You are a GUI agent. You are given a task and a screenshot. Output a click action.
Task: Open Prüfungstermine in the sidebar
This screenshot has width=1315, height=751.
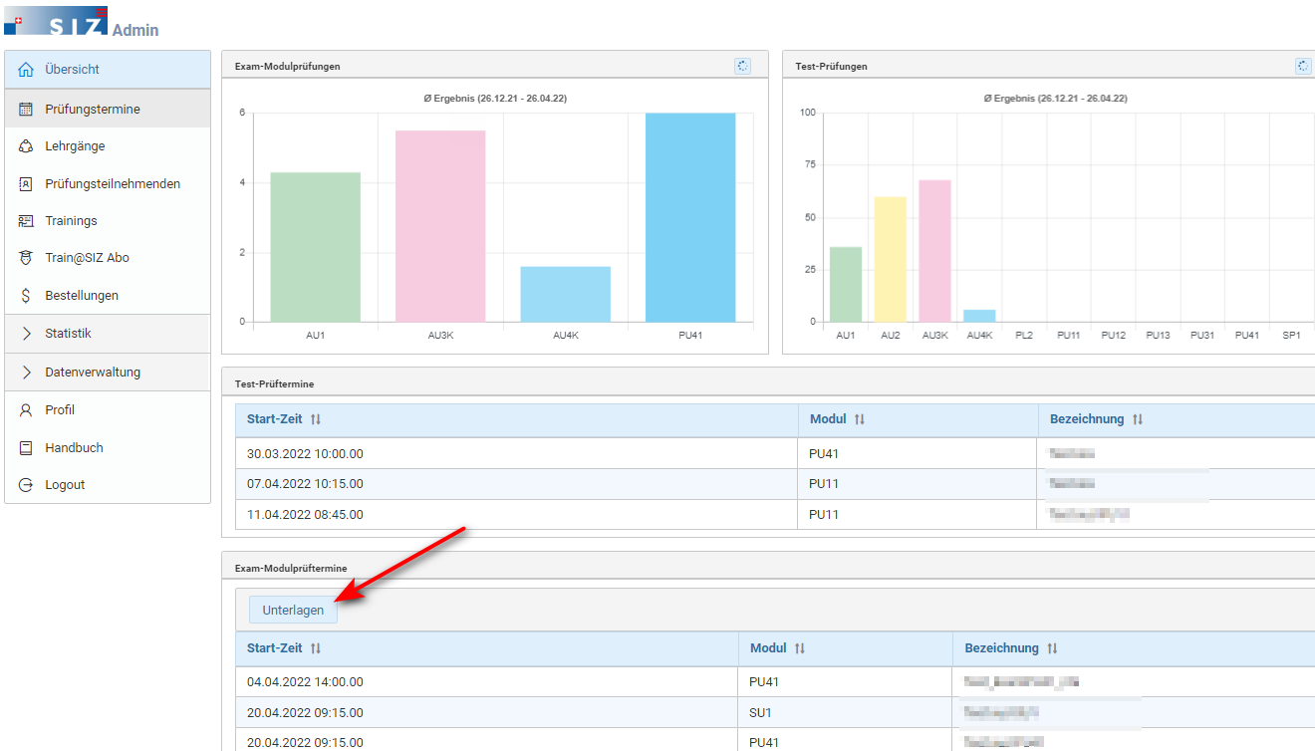click(x=108, y=110)
